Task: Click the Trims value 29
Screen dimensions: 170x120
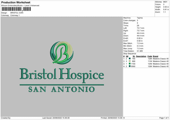Action: click(138, 25)
